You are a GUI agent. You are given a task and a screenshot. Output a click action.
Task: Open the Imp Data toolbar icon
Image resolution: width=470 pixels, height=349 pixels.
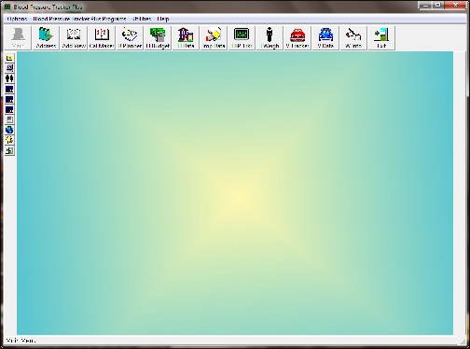click(x=214, y=37)
